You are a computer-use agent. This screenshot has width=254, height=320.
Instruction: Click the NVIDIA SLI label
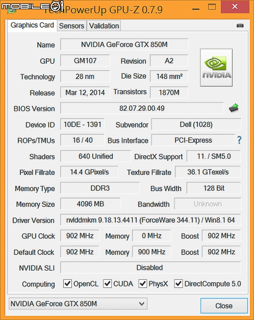(37, 268)
